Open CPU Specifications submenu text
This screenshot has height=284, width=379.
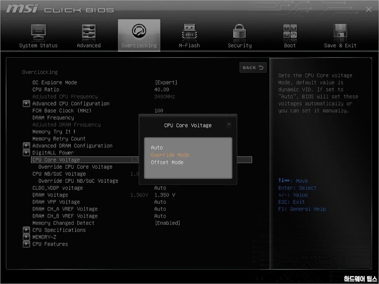[x=59, y=230]
